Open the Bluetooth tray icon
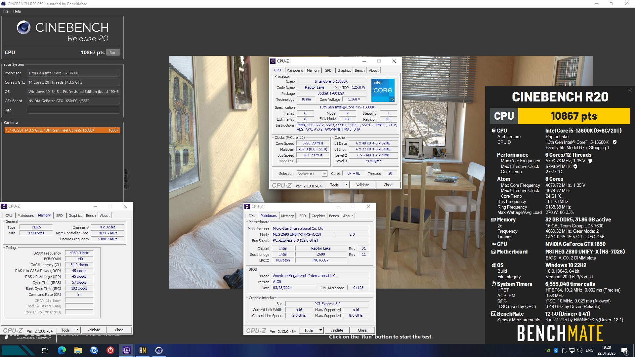 [556, 350]
